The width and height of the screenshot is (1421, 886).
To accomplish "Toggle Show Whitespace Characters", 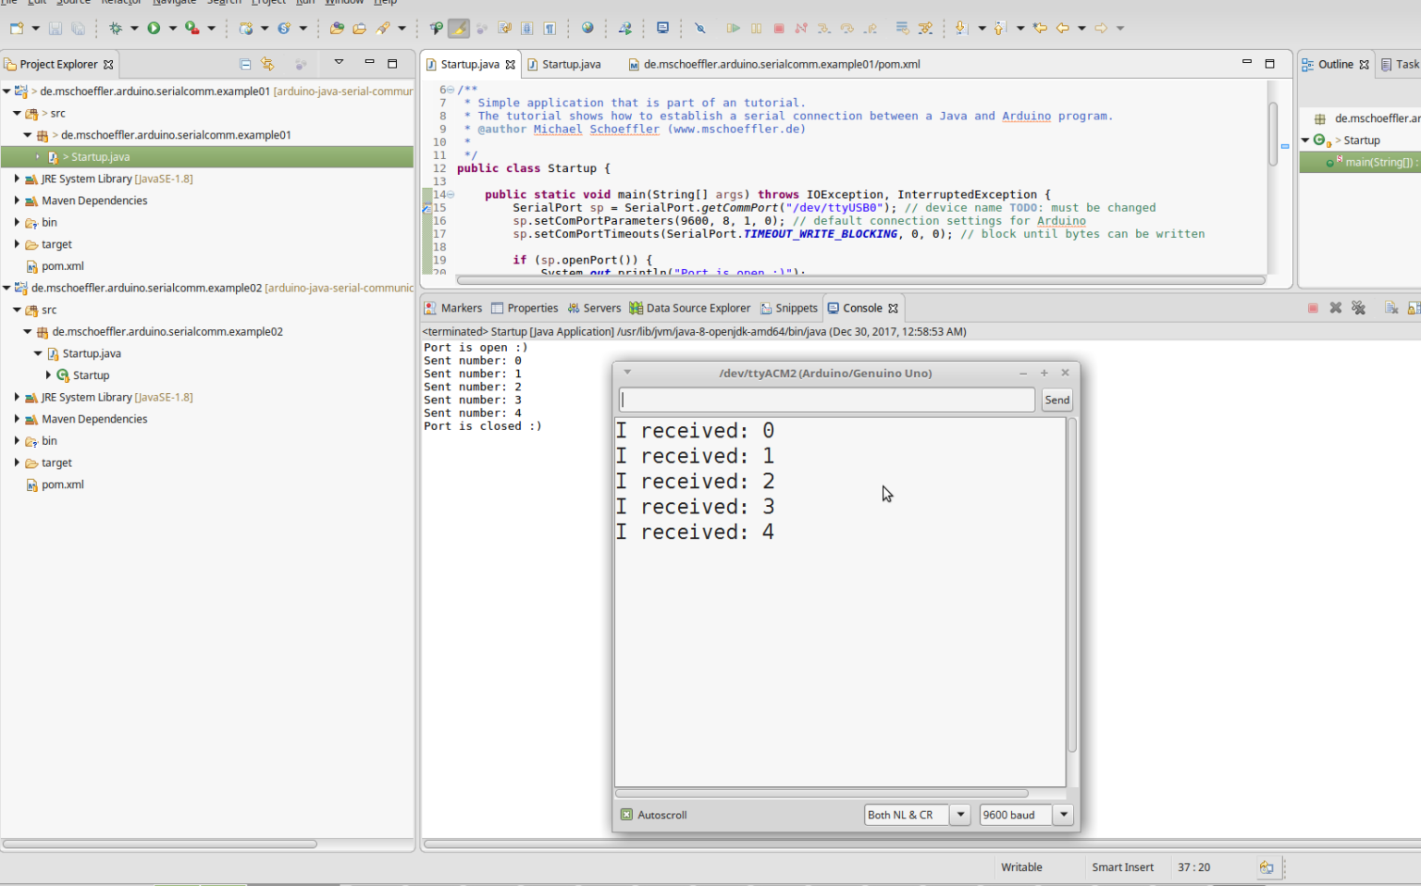I will pos(551,28).
